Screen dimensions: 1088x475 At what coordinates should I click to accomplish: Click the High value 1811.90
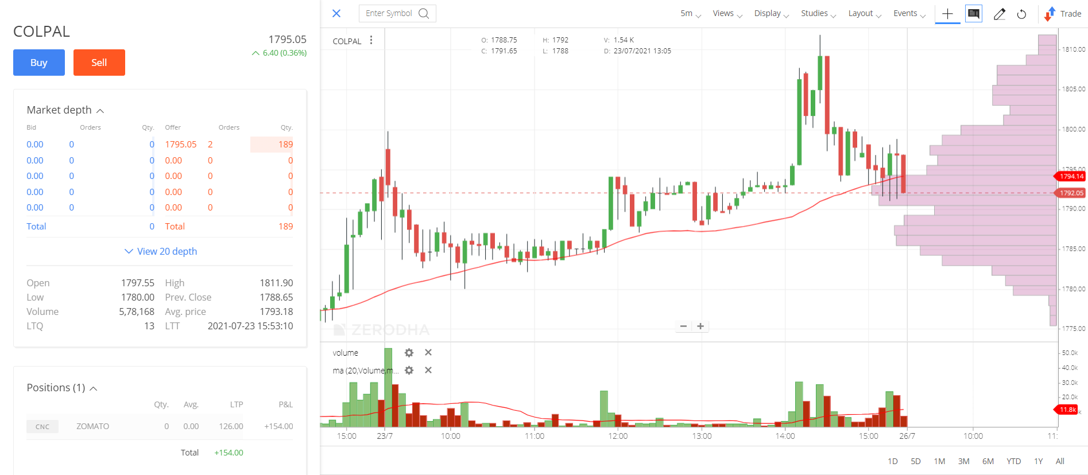[x=276, y=283]
